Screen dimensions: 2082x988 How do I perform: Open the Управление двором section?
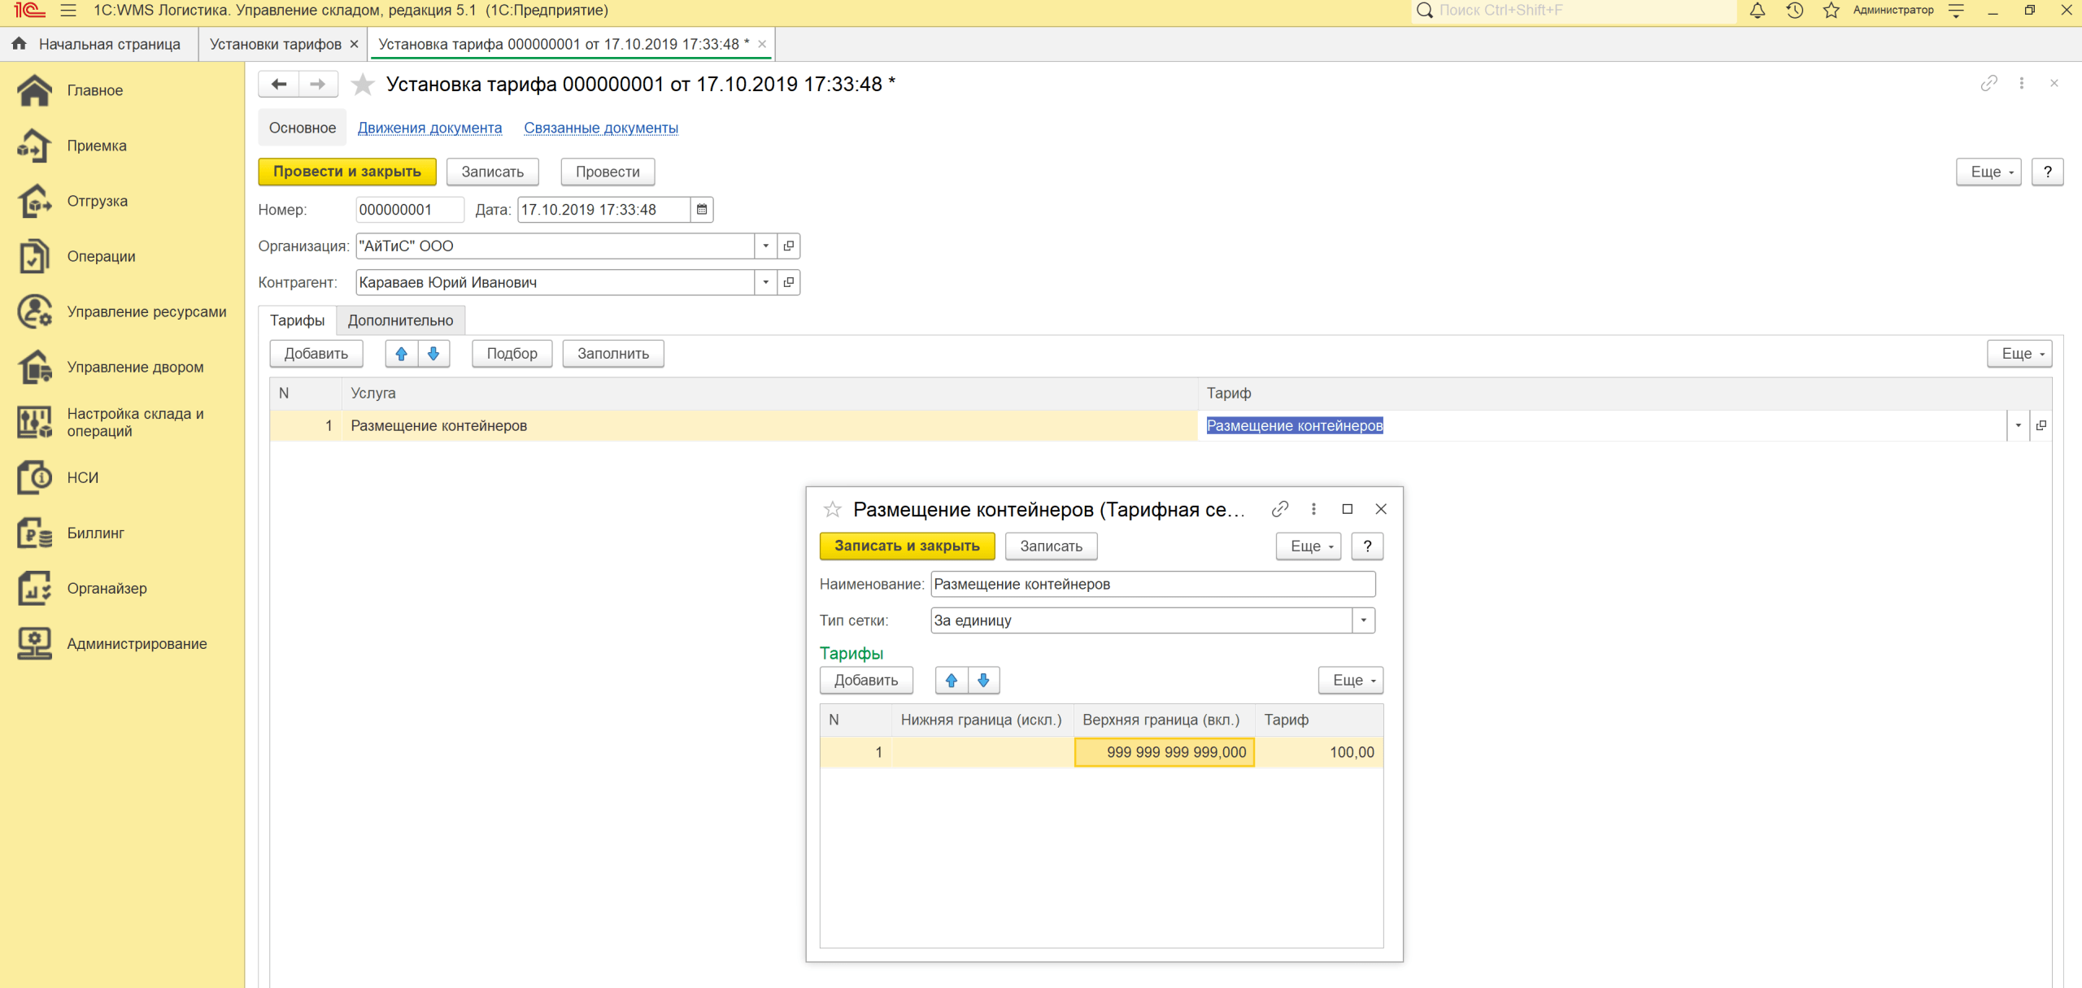click(135, 368)
